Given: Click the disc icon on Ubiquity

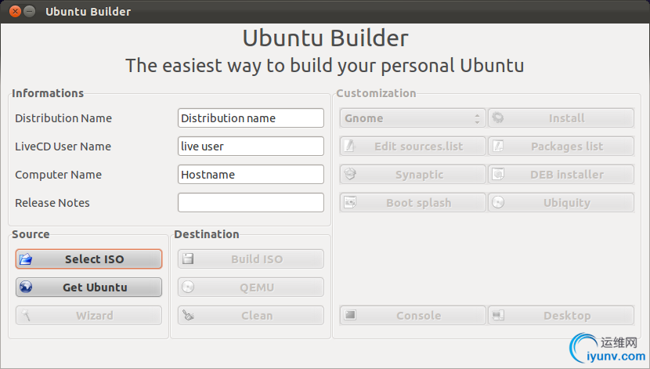Looking at the screenshot, I should [498, 202].
